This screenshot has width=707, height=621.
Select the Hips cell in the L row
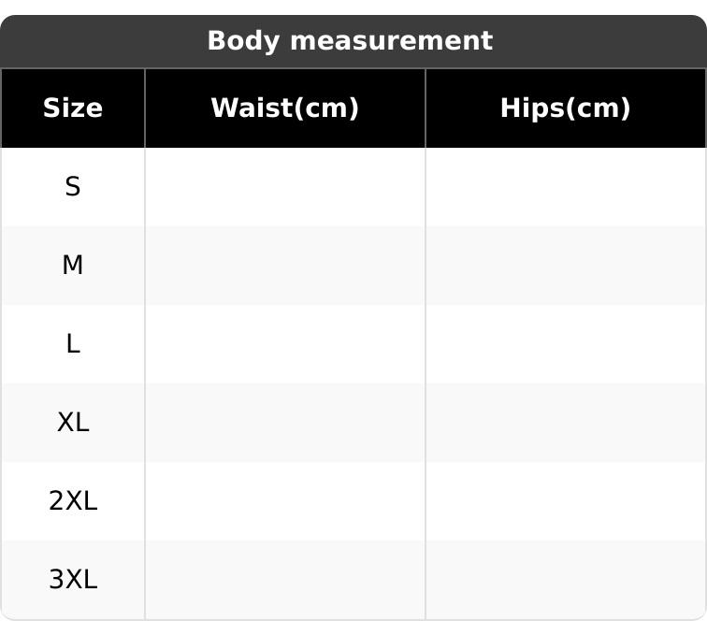point(565,344)
